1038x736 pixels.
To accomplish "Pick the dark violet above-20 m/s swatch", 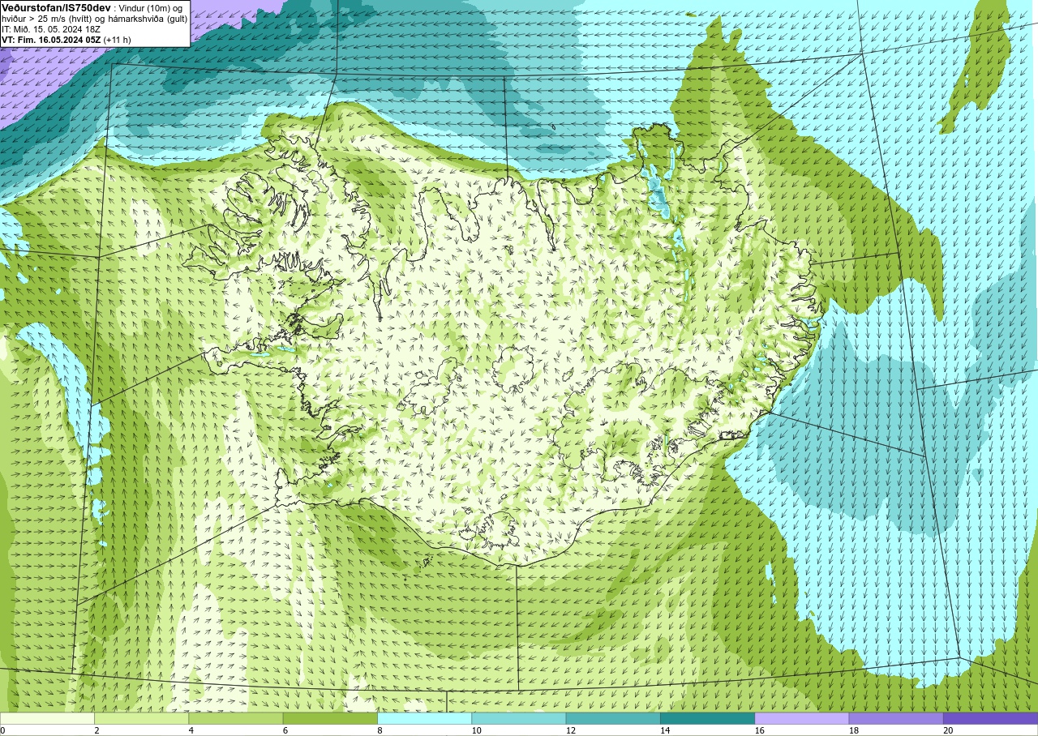I will pos(991,718).
